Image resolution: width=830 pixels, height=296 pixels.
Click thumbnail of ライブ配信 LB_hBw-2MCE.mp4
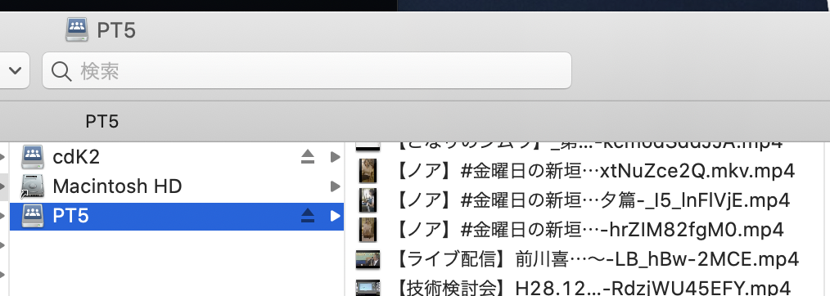point(368,259)
